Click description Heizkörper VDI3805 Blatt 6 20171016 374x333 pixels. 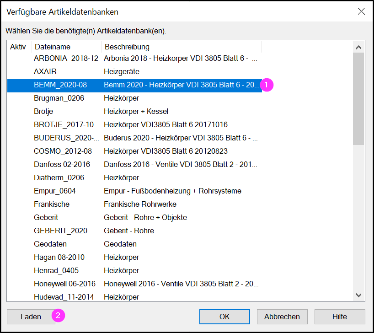point(166,124)
